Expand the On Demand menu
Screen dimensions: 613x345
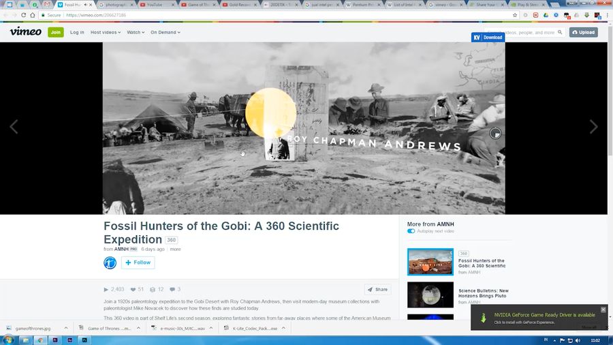point(166,33)
